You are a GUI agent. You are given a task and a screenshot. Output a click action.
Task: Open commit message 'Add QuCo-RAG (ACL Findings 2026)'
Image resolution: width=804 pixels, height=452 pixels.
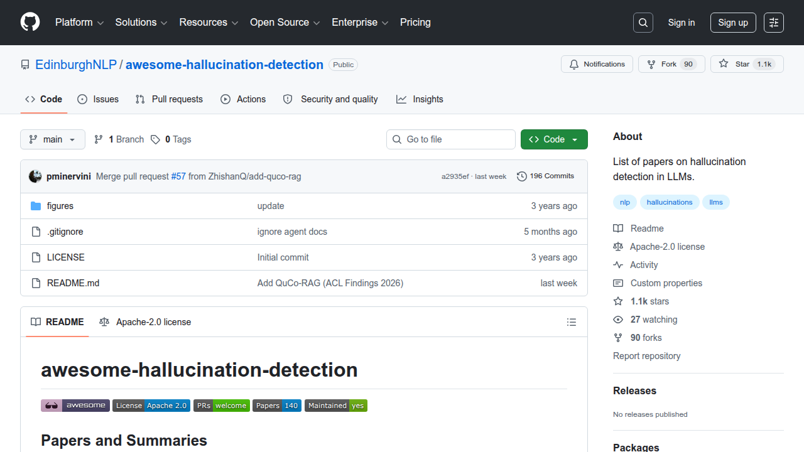point(330,283)
